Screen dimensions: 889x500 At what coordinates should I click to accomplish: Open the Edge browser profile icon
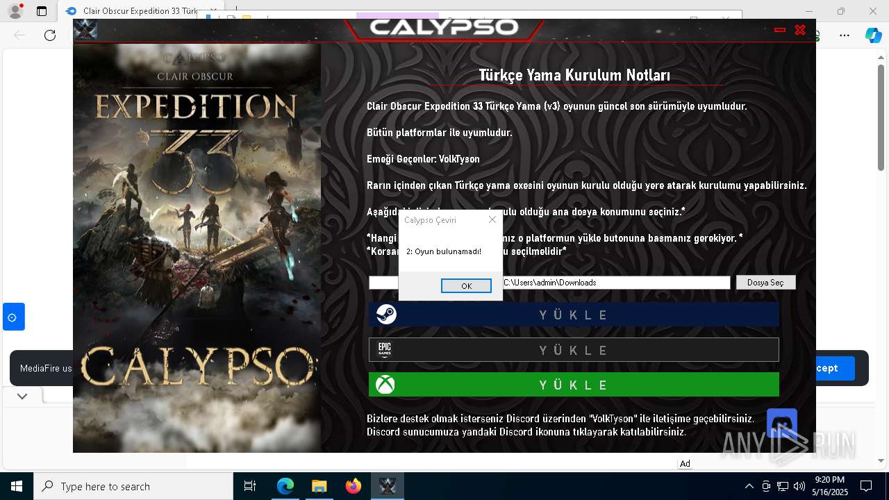click(x=15, y=11)
